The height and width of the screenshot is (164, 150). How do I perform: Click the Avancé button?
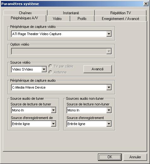click(x=98, y=69)
